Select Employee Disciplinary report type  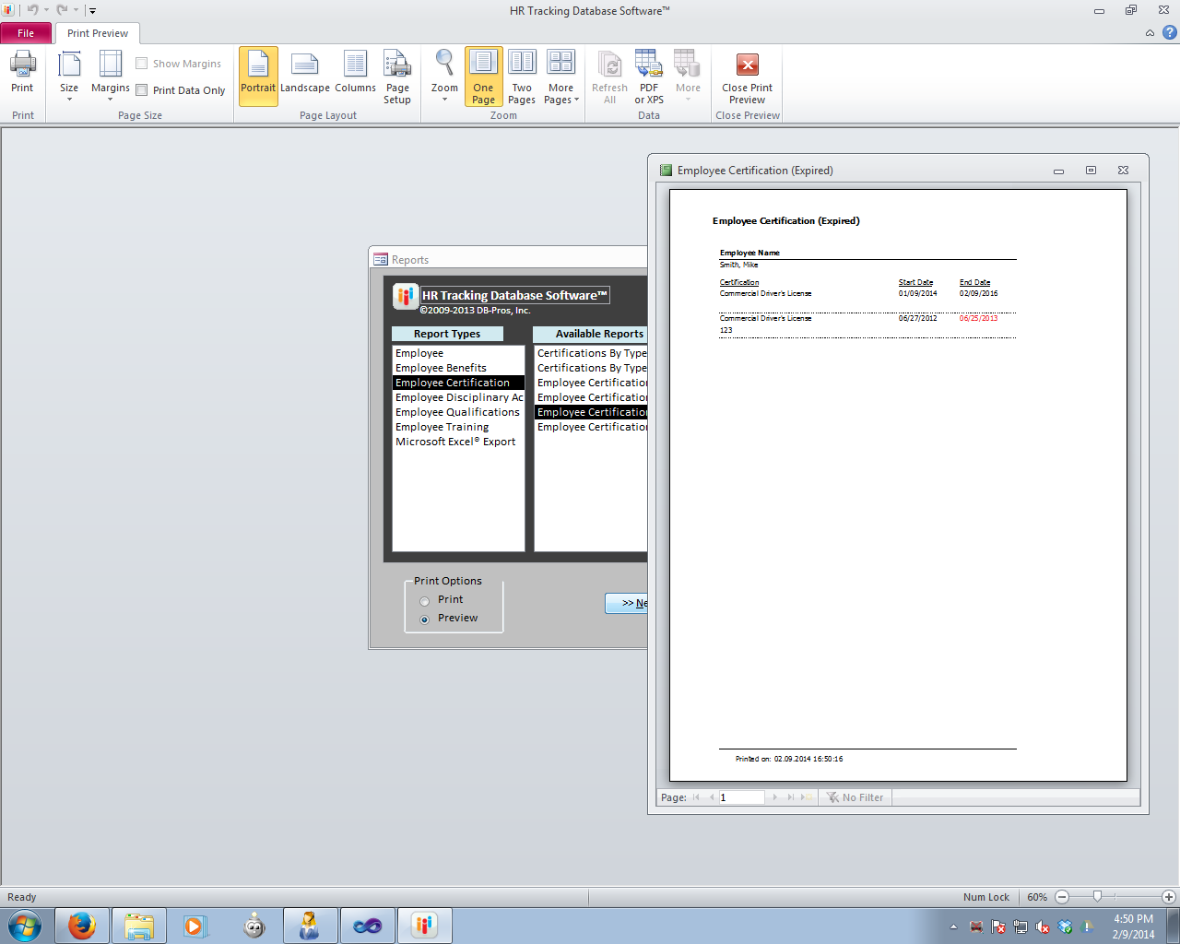pyautogui.click(x=458, y=397)
